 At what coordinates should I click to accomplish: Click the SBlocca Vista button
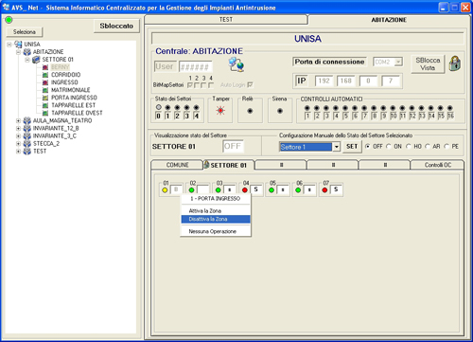[428, 63]
